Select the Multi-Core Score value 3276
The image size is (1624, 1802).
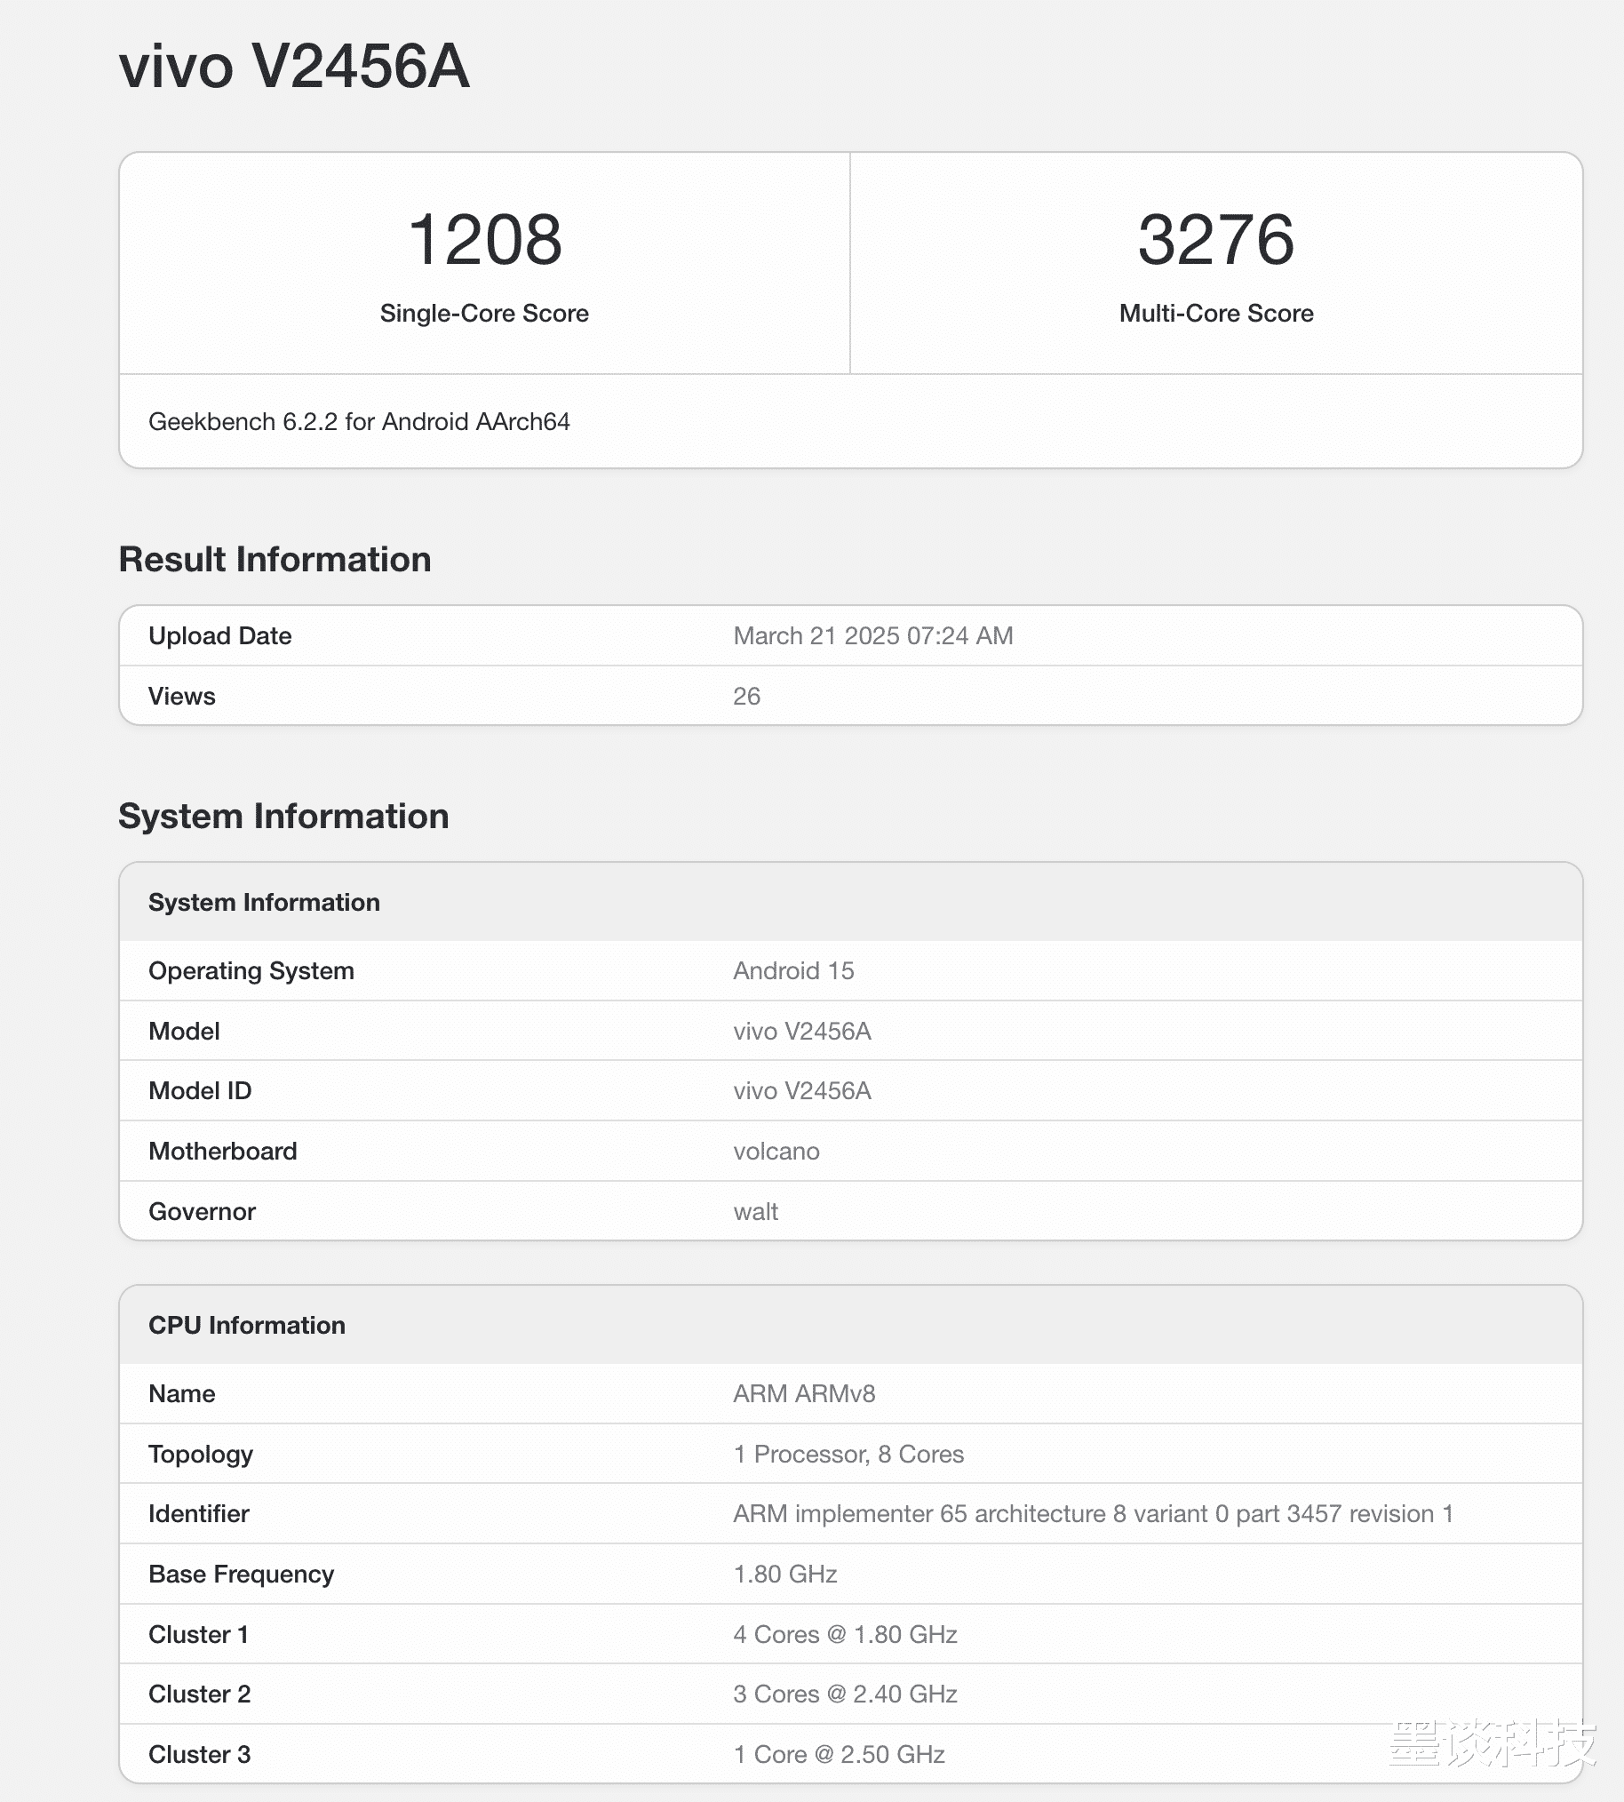1216,239
